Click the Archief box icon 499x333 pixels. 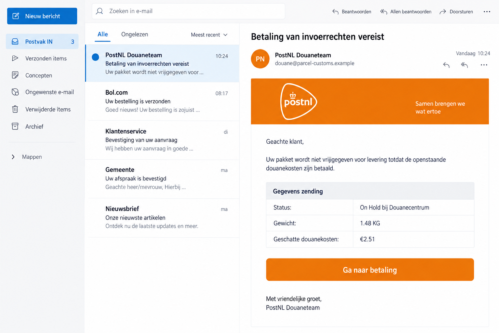pyautogui.click(x=15, y=126)
